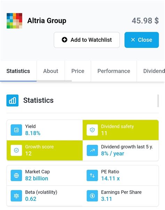Click the Altria Group pixelated logo
The image size is (165, 210).
tap(14, 21)
